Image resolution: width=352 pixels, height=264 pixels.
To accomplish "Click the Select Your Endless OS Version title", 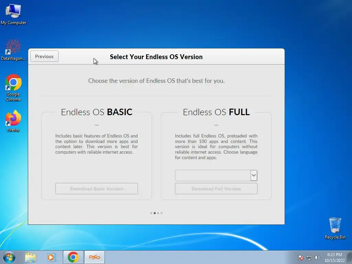I will 156,57.
